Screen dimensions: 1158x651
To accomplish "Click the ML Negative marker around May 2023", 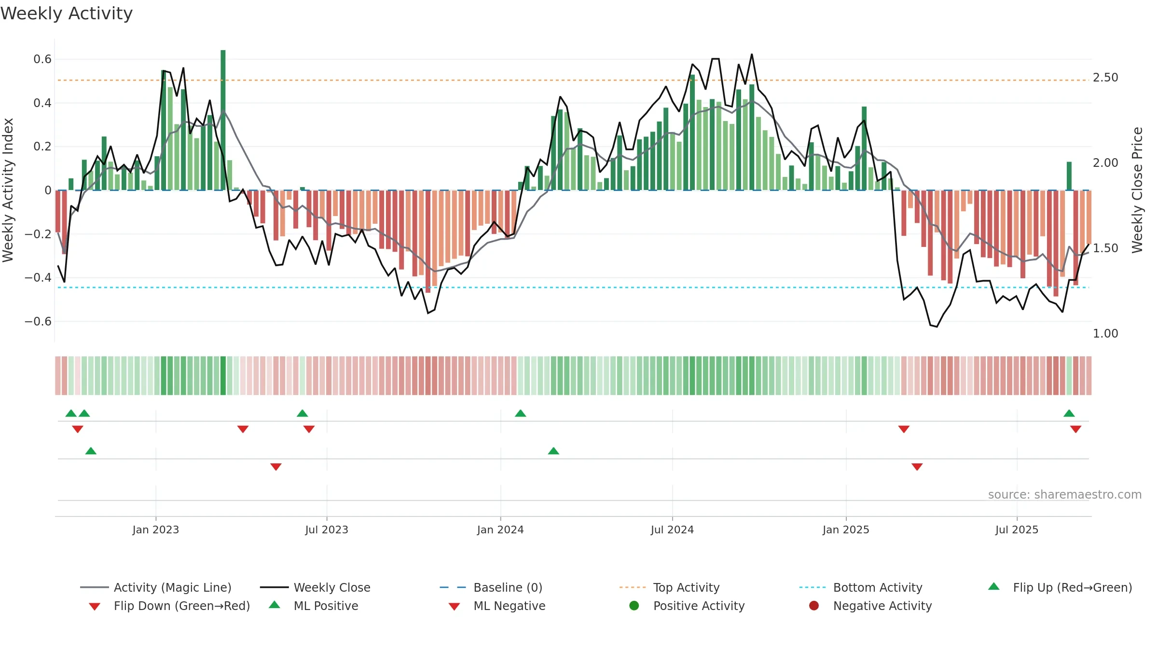I will pos(276,467).
